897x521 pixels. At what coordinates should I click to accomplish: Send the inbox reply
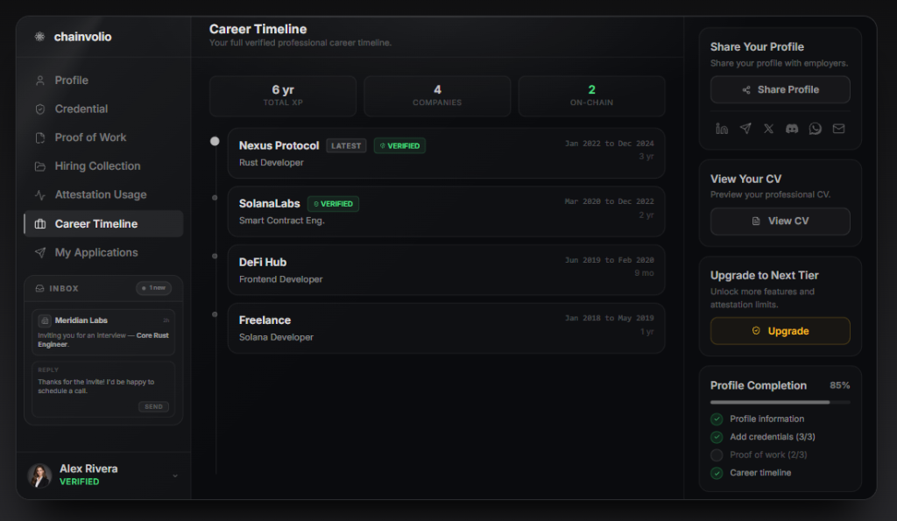(x=153, y=406)
